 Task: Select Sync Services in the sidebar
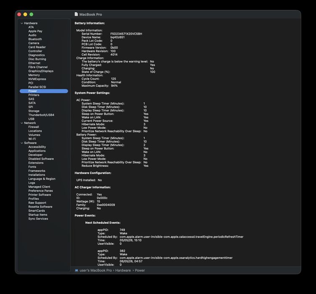point(38,219)
